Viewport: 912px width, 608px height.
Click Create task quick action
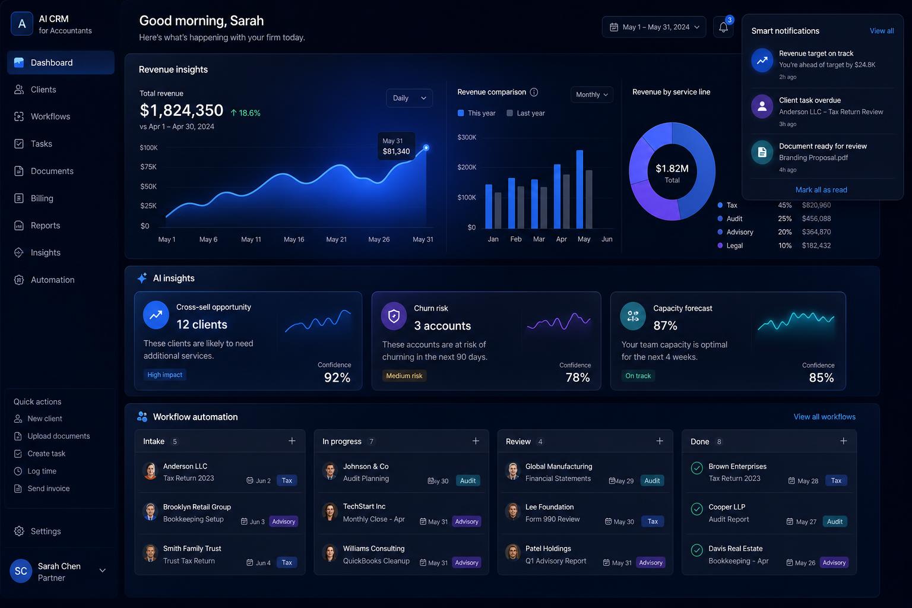click(x=40, y=454)
